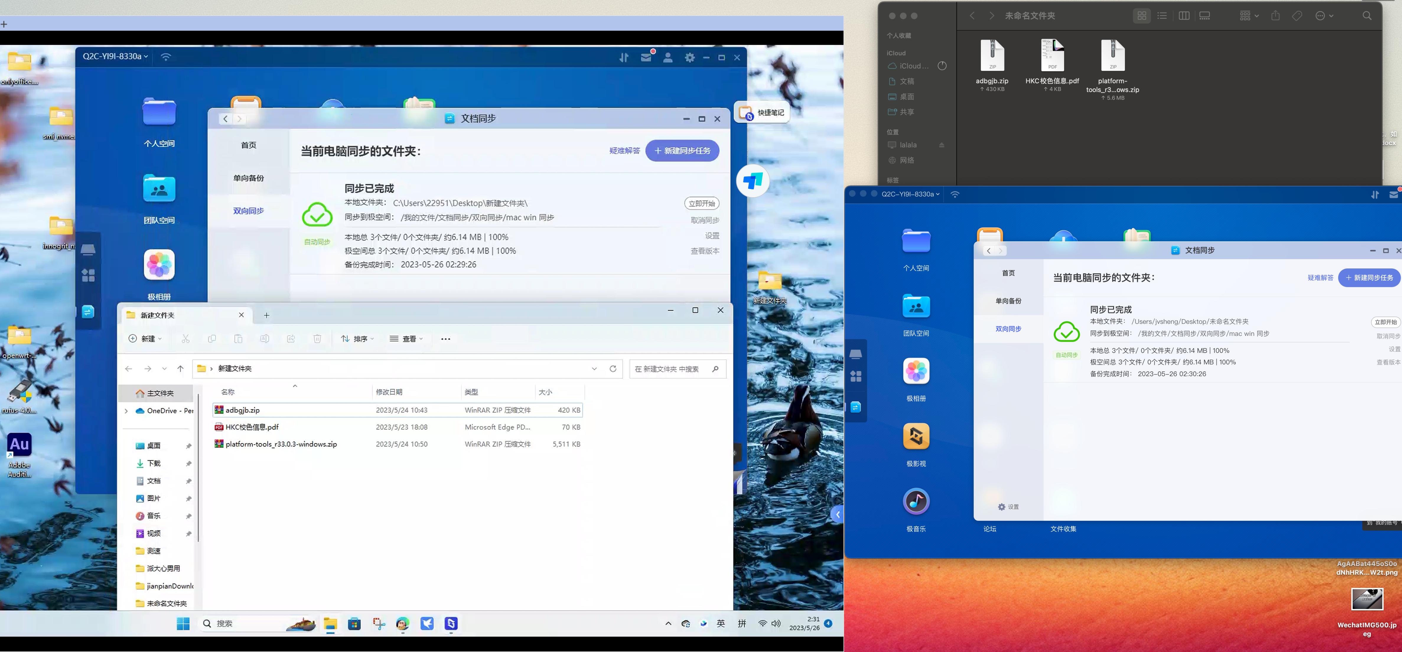This screenshot has width=1402, height=652.
Task: Open 团队空间 icon in Windows client
Action: tap(159, 188)
